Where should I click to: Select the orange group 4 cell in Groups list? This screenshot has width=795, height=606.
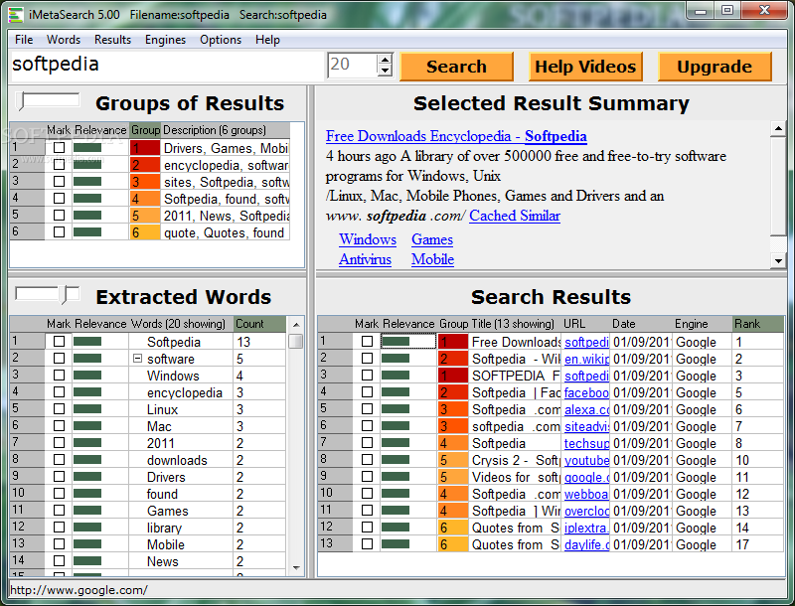145,199
